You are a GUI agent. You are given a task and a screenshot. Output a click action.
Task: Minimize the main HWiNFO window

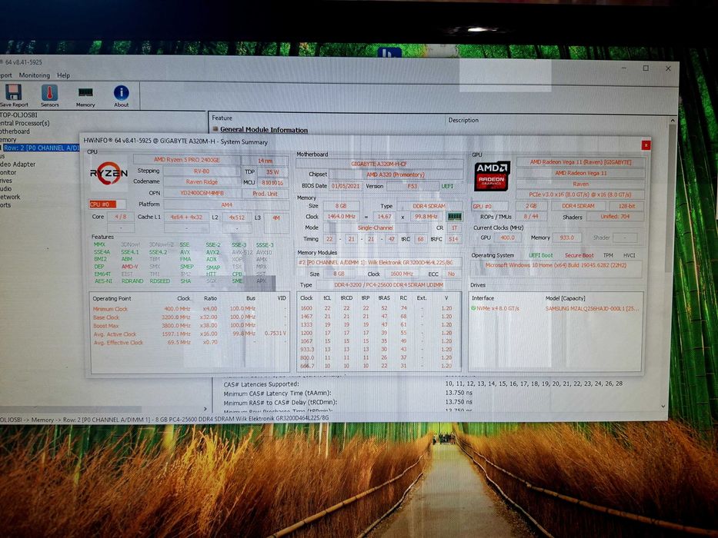pos(624,68)
